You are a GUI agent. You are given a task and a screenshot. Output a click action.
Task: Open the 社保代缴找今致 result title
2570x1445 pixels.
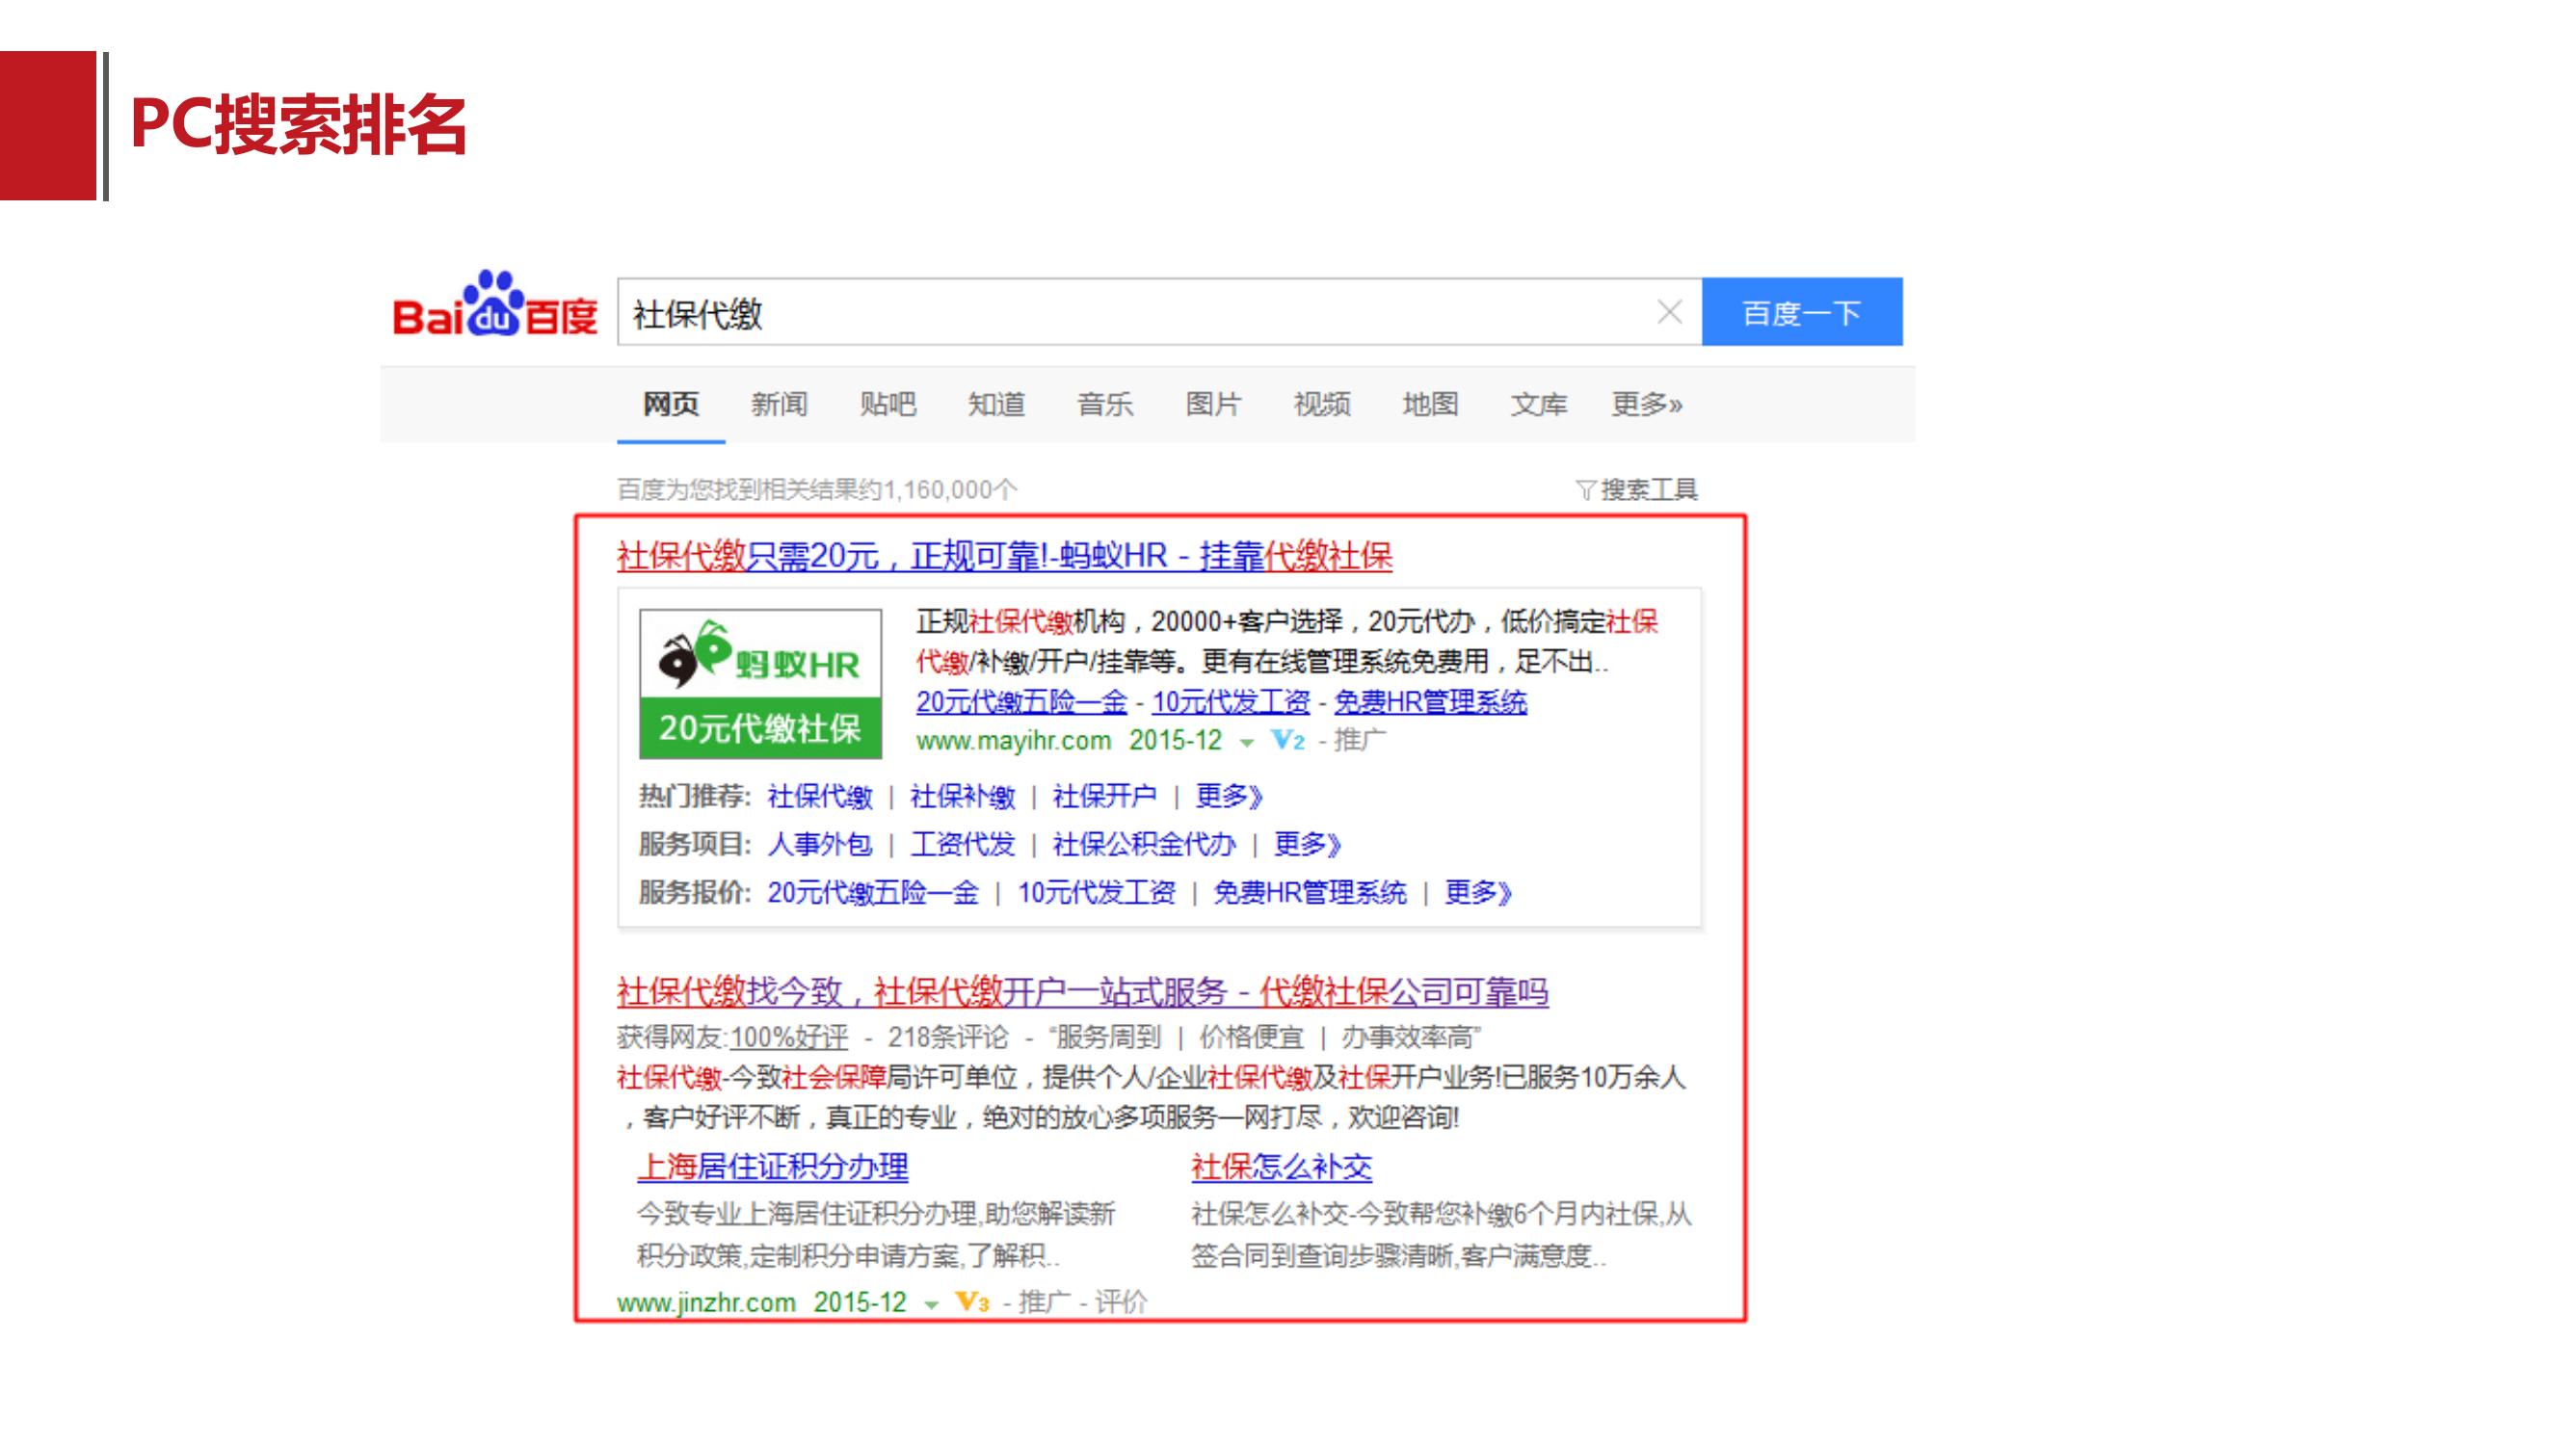1082,992
